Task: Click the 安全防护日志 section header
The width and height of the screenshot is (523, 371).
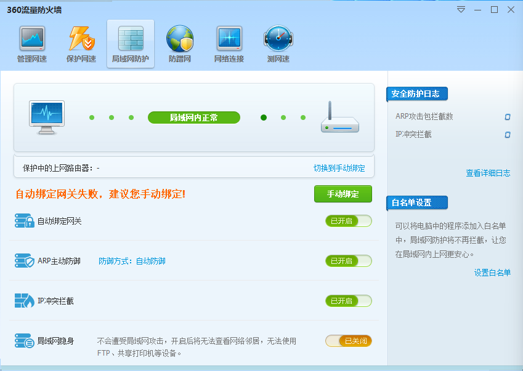Action: click(x=417, y=94)
